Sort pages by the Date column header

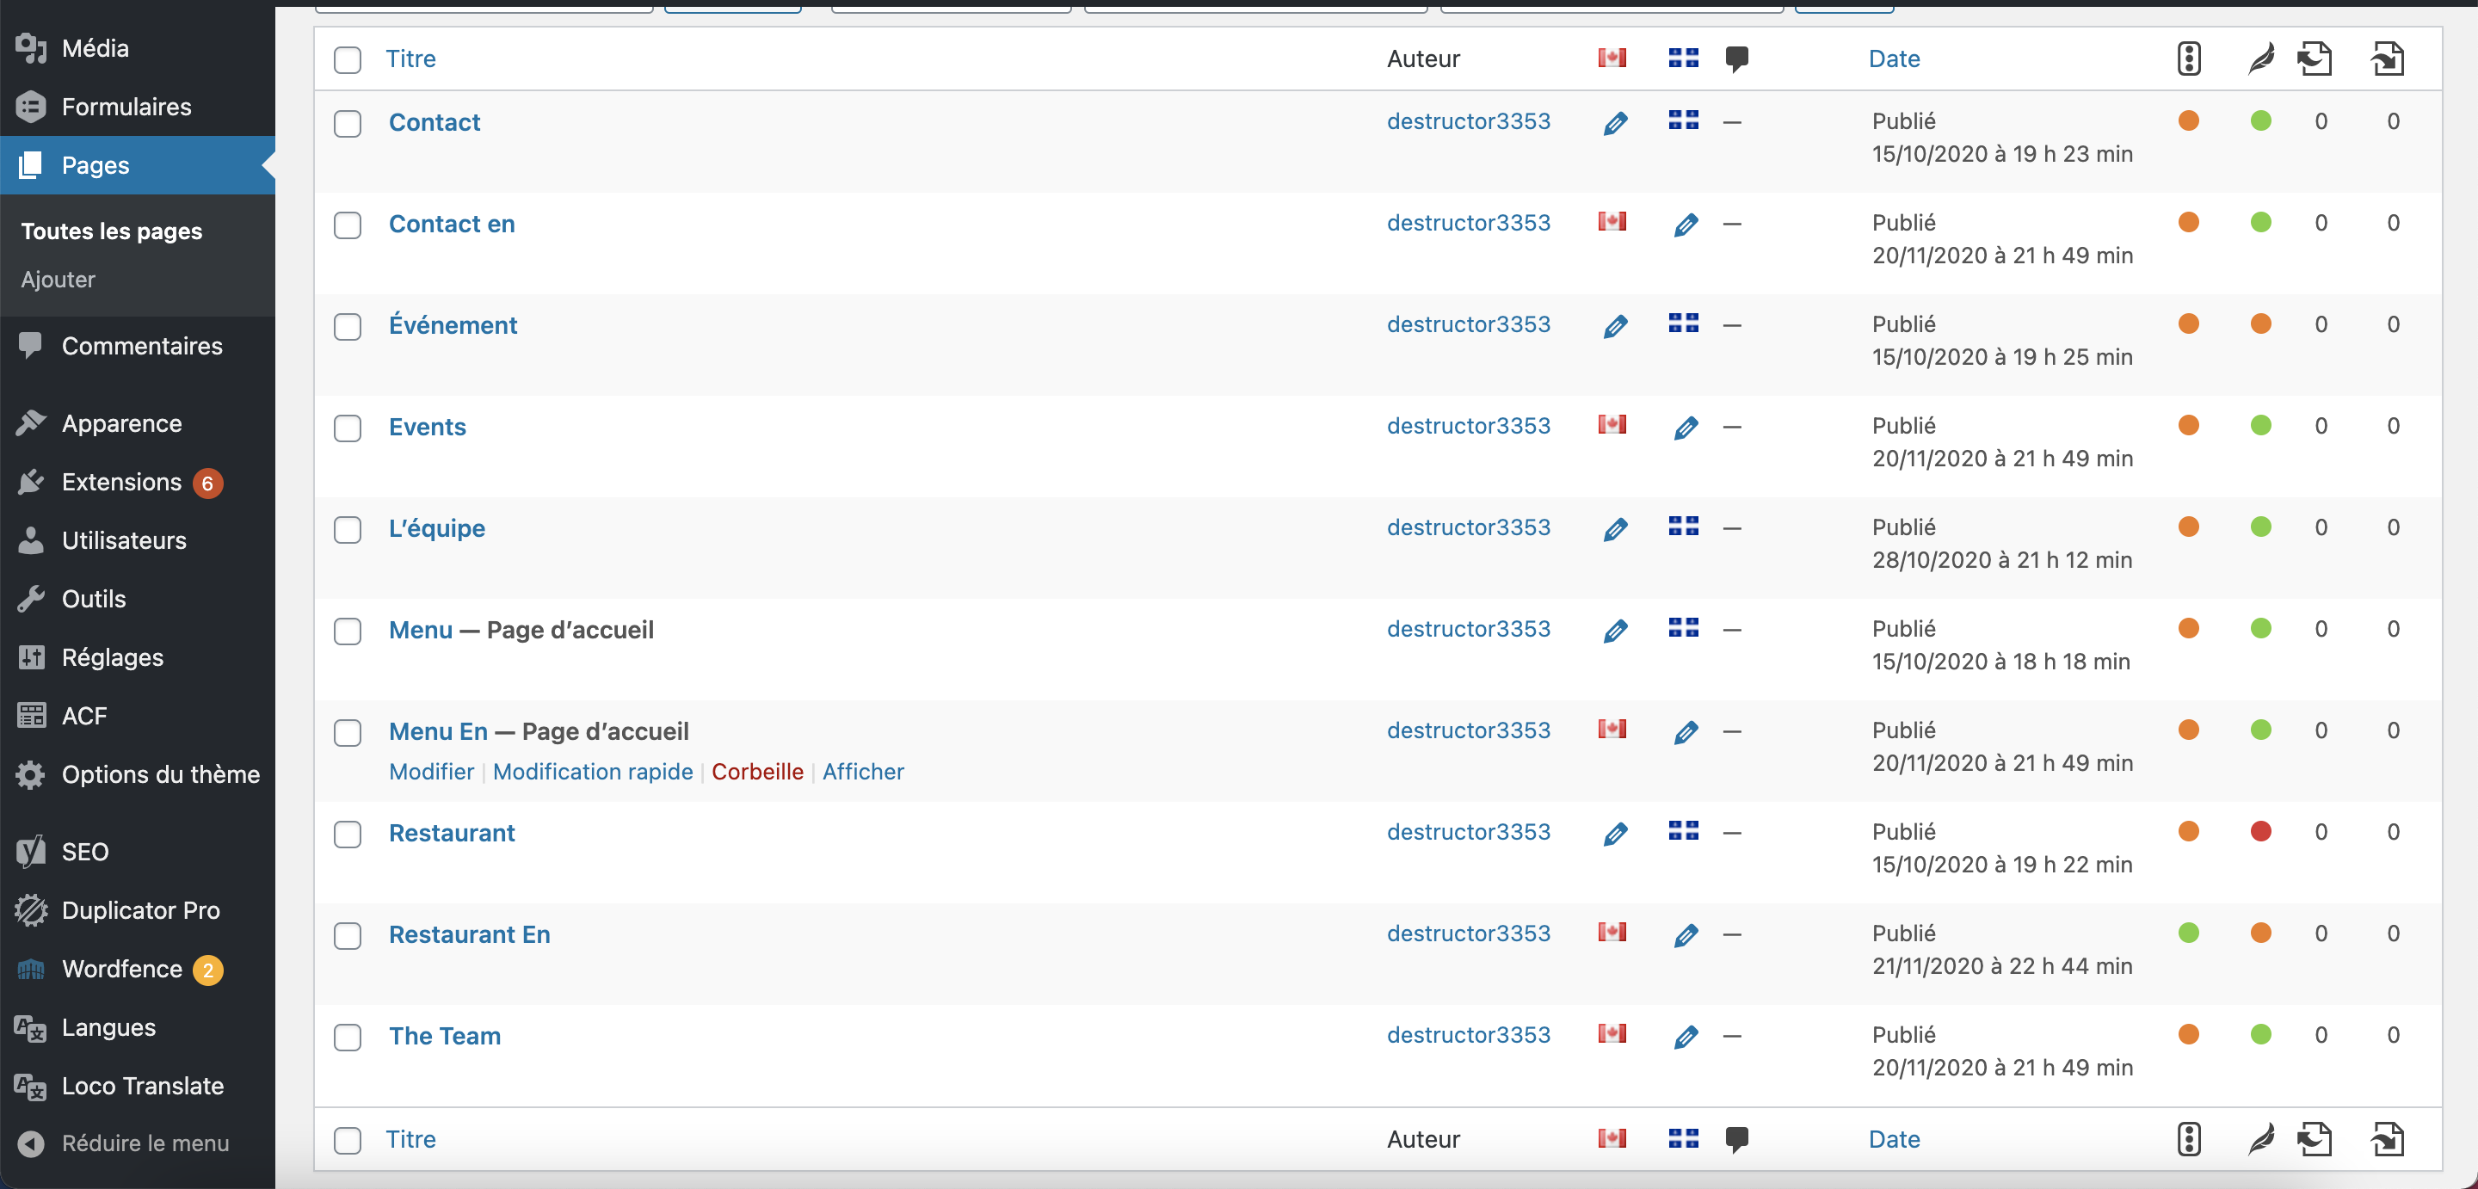(x=1893, y=59)
